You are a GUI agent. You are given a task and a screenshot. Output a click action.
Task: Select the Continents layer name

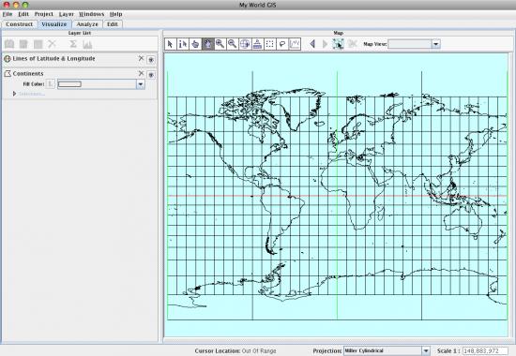tap(28, 74)
